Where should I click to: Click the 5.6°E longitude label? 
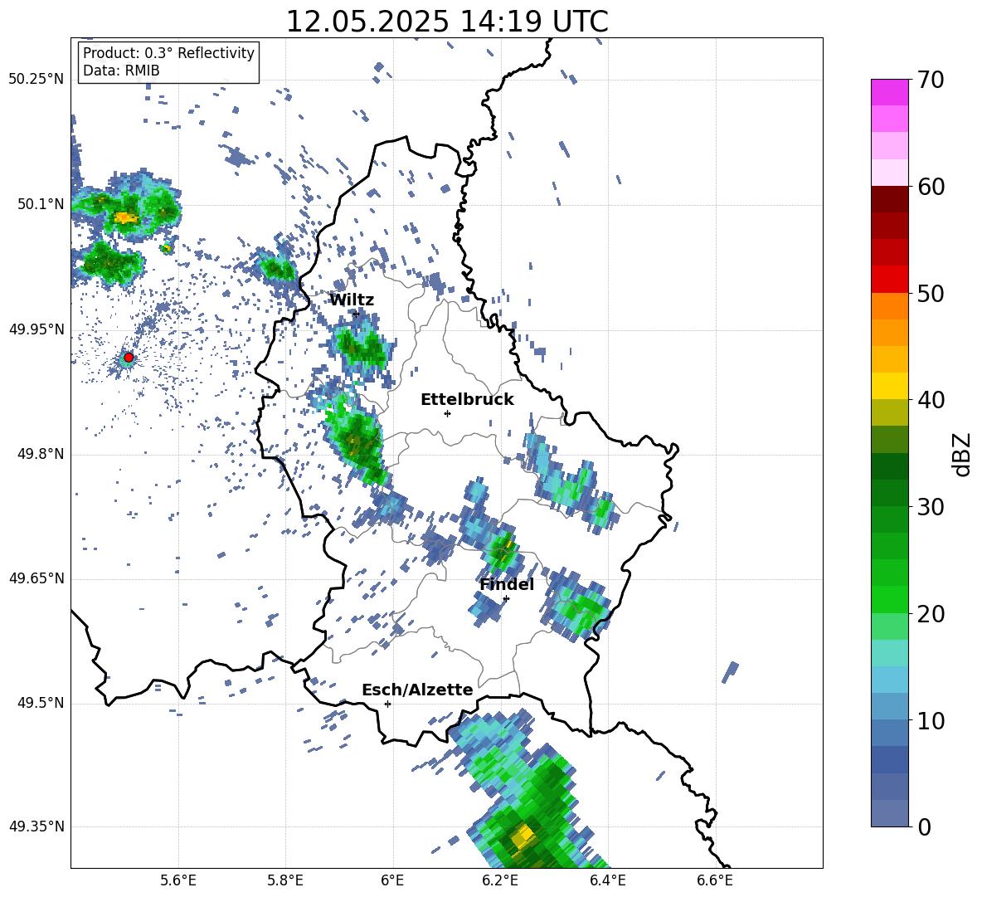[178, 880]
